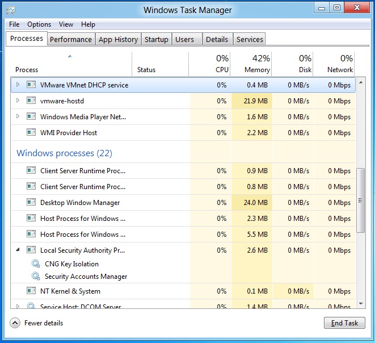Click the icon of the 0.9 MB Client Server Runtime row
This screenshot has width=375, height=343.
pos(31,170)
